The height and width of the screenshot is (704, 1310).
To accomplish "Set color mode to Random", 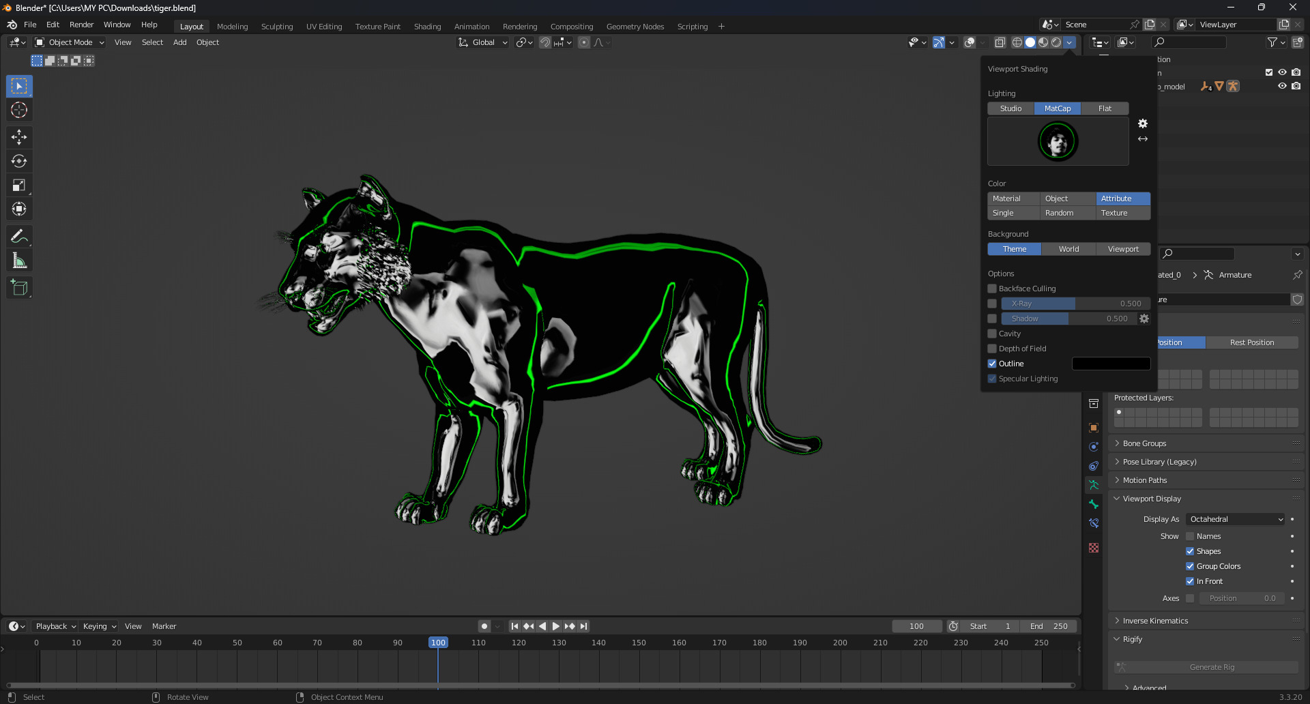I will [1068, 213].
